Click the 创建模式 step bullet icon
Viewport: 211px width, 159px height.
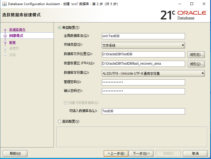coord(5,36)
